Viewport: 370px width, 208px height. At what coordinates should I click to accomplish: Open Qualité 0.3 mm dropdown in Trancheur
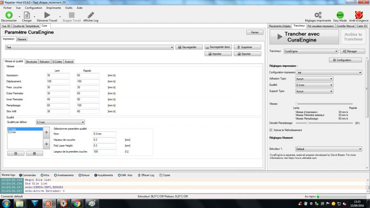(314, 85)
